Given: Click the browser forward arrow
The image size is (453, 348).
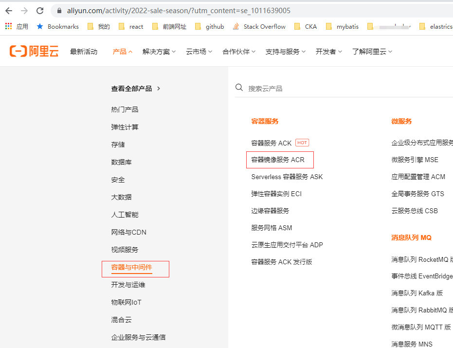Looking at the screenshot, I should pos(24,11).
